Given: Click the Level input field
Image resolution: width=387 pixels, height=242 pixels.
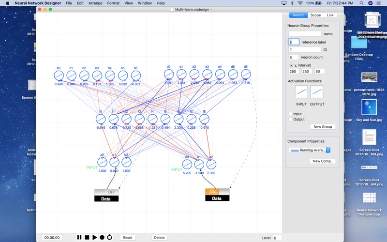Looking at the screenshot, I should (x=277, y=238).
